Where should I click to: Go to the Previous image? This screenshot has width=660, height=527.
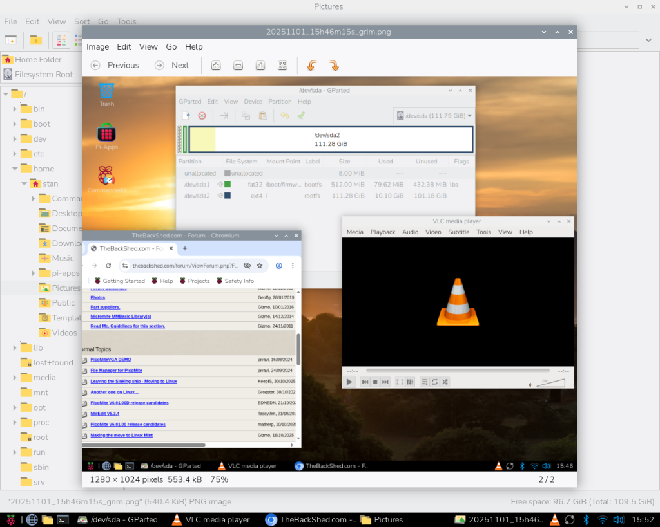coord(115,65)
